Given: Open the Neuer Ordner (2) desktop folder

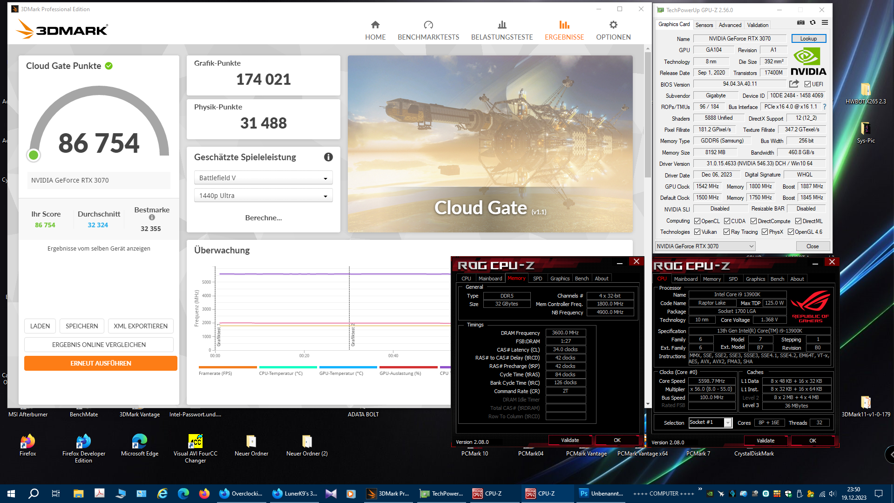Looking at the screenshot, I should 307,445.
